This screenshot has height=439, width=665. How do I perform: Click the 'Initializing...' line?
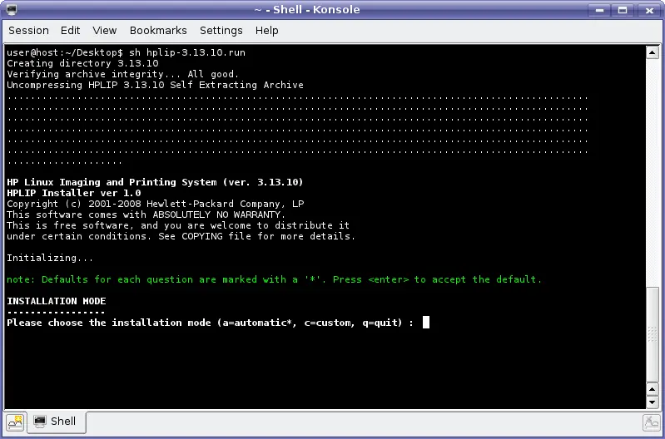click(50, 258)
